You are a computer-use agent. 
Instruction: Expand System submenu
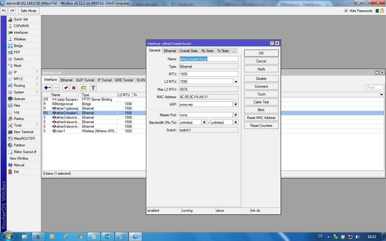point(24,92)
